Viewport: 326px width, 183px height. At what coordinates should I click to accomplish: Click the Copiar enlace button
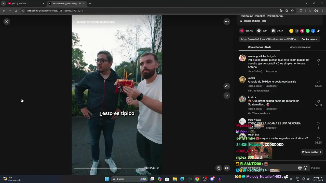click(x=309, y=39)
